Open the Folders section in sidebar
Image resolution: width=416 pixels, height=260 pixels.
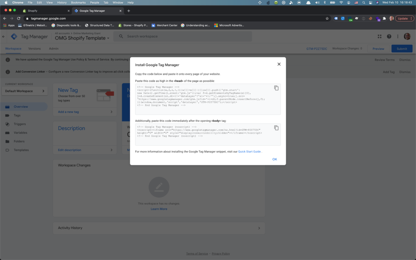click(x=19, y=141)
